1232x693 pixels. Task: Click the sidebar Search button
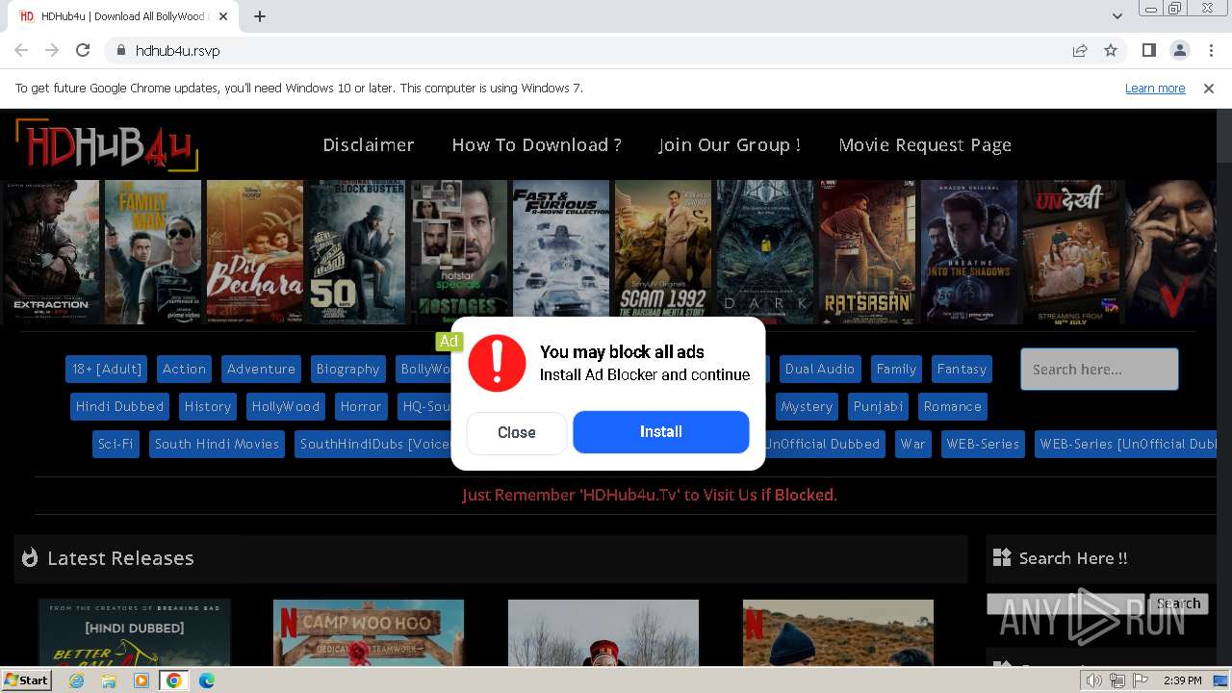pos(1178,603)
